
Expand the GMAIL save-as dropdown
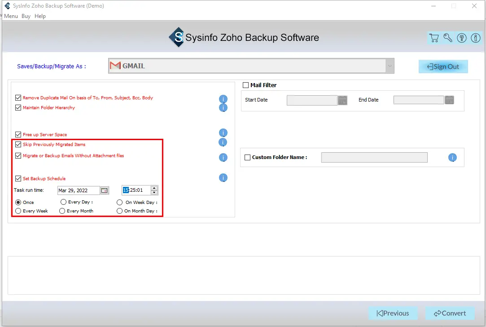point(390,66)
